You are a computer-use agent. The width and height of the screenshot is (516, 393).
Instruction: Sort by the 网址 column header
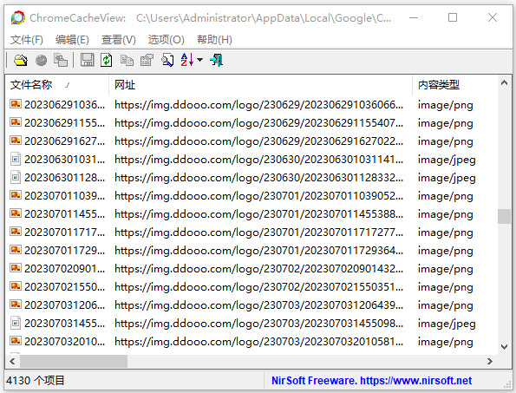(260, 85)
